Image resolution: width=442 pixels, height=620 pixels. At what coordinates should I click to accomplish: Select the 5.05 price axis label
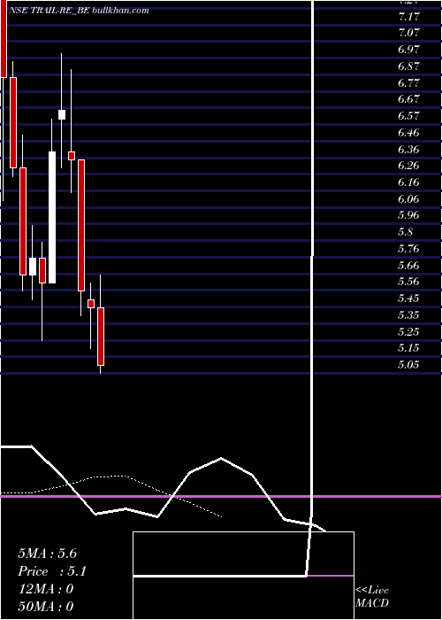pyautogui.click(x=409, y=365)
